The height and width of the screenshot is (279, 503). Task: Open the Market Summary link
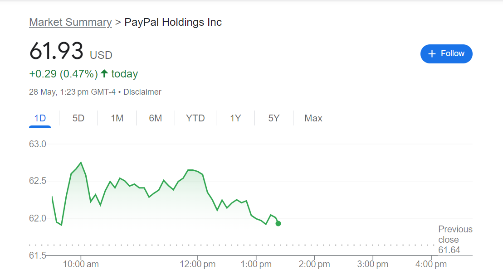click(x=70, y=22)
